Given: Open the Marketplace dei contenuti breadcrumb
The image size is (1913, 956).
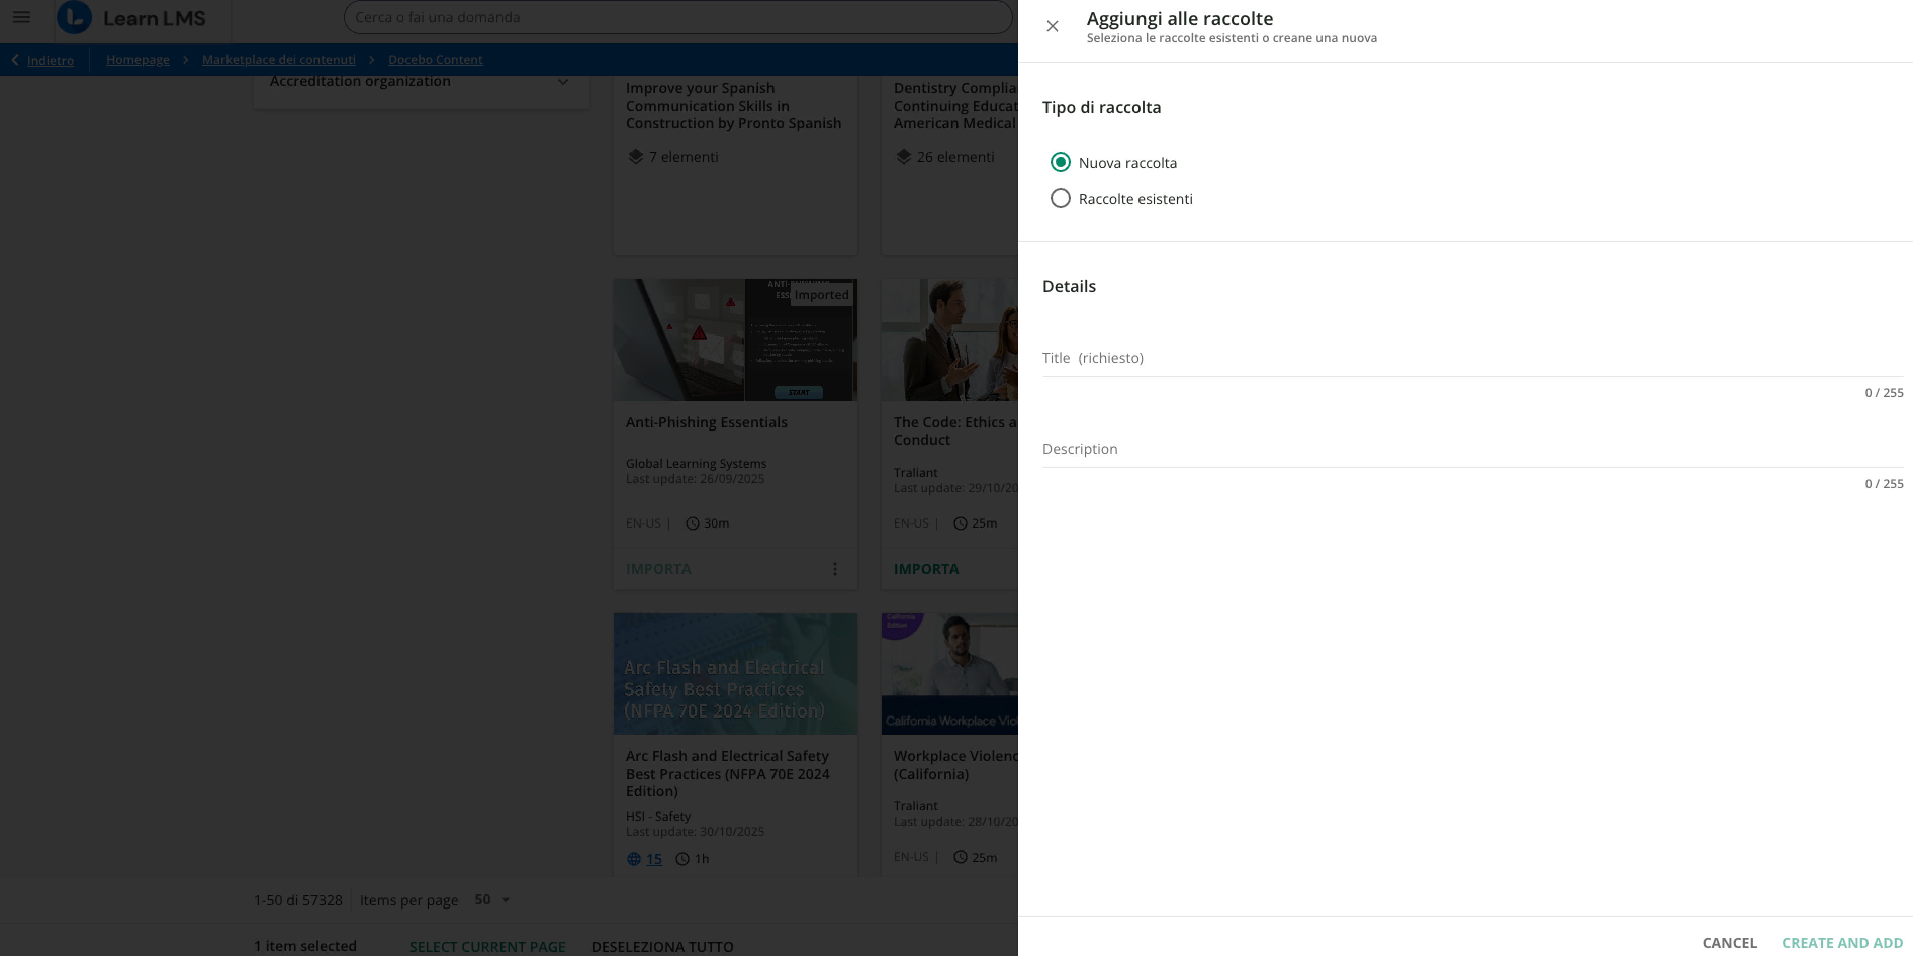Looking at the screenshot, I should 279,60.
